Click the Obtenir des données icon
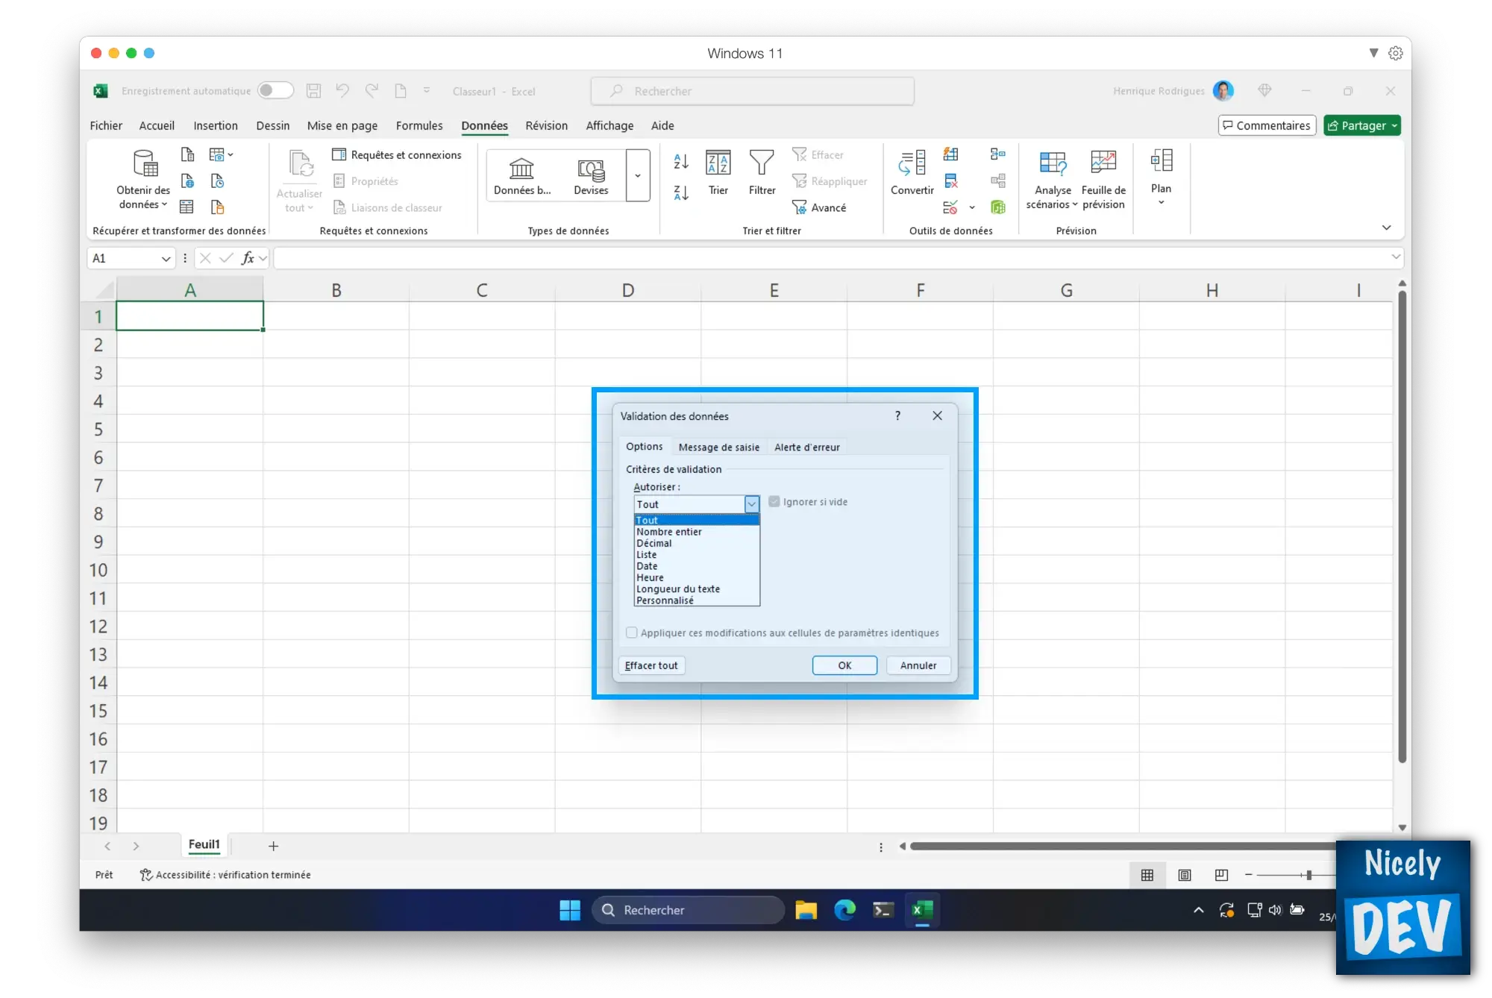Image resolution: width=1492 pixels, height=998 pixels. [x=145, y=163]
